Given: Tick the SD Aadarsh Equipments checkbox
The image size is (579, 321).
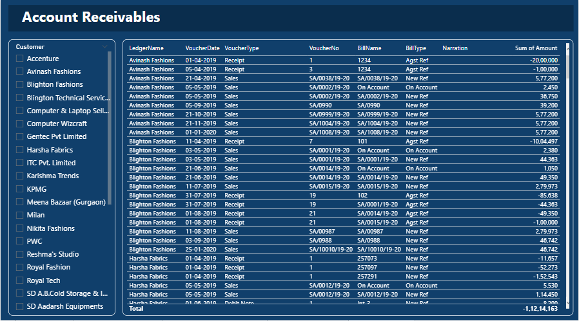Looking at the screenshot, I should (20, 306).
